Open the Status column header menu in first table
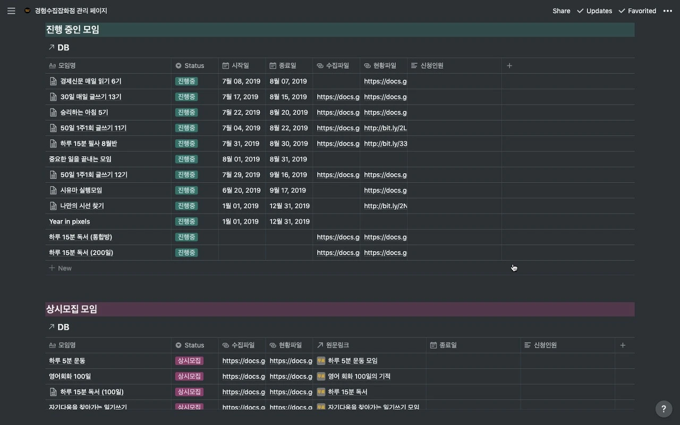This screenshot has width=680, height=425. pyautogui.click(x=195, y=65)
